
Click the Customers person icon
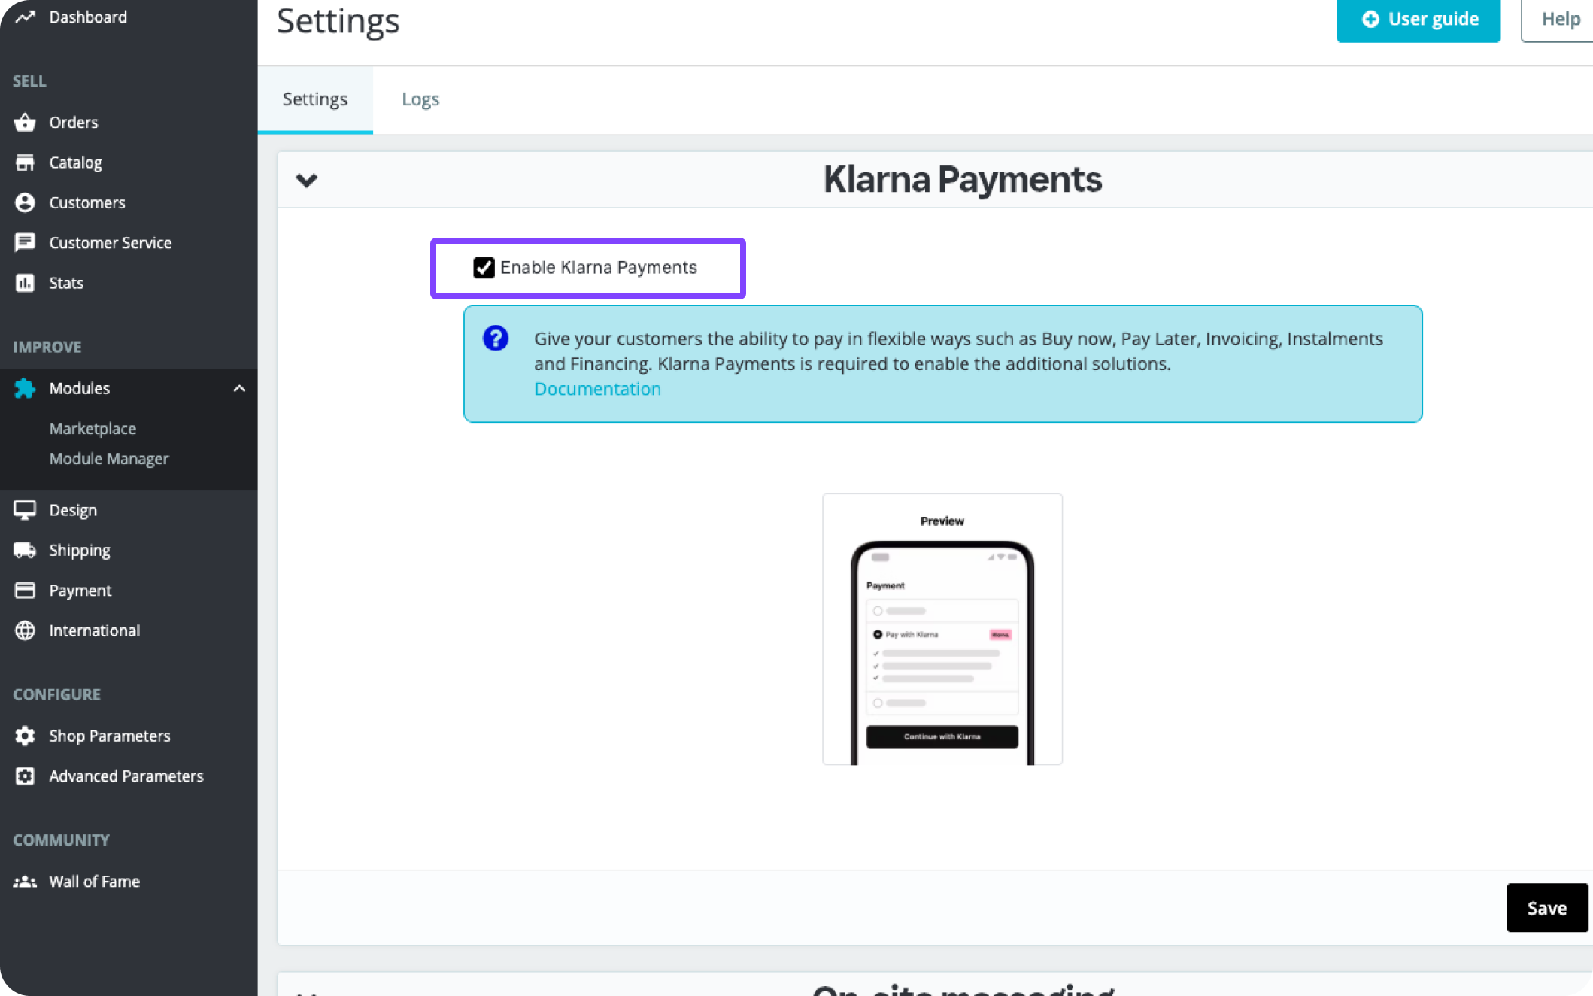(26, 202)
